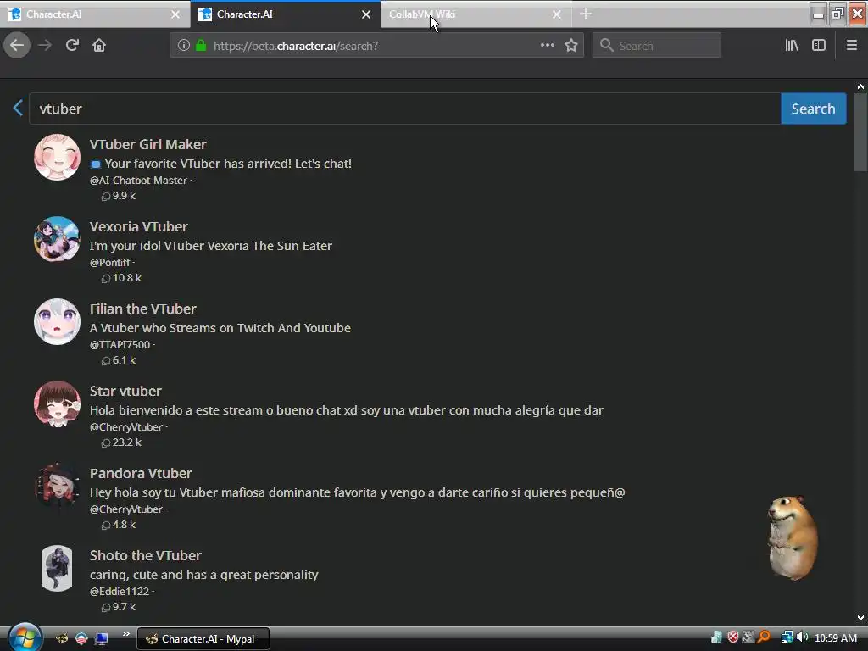Open the Windows Start orb
868x651 pixels.
coord(25,637)
